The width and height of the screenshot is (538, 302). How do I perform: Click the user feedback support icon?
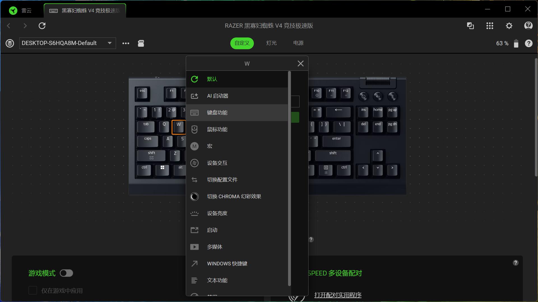point(528,26)
